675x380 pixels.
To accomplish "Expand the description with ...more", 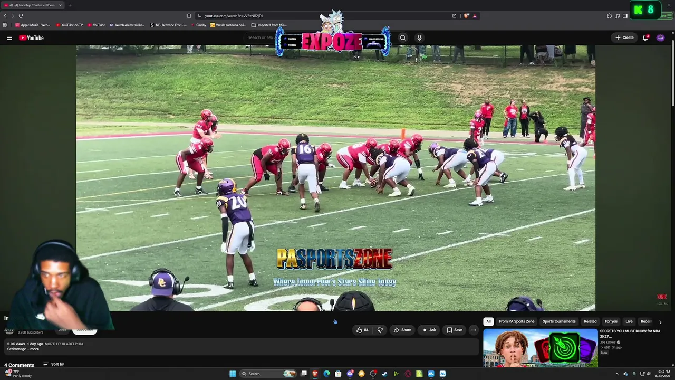I will tap(32, 349).
